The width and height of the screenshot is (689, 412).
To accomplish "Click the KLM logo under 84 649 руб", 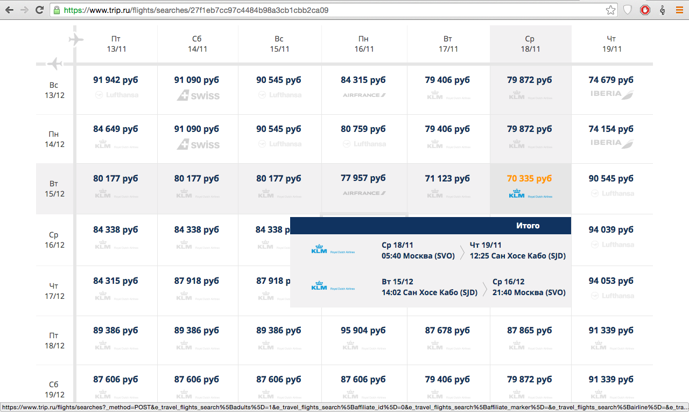I will coord(116,144).
